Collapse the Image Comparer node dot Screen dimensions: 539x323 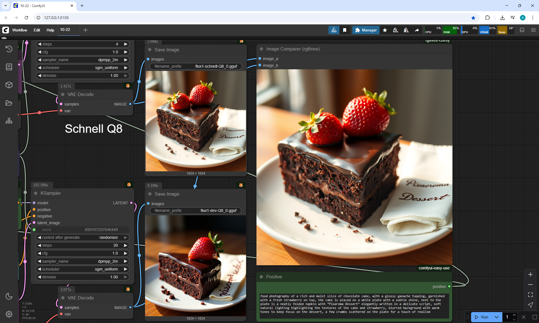point(261,49)
